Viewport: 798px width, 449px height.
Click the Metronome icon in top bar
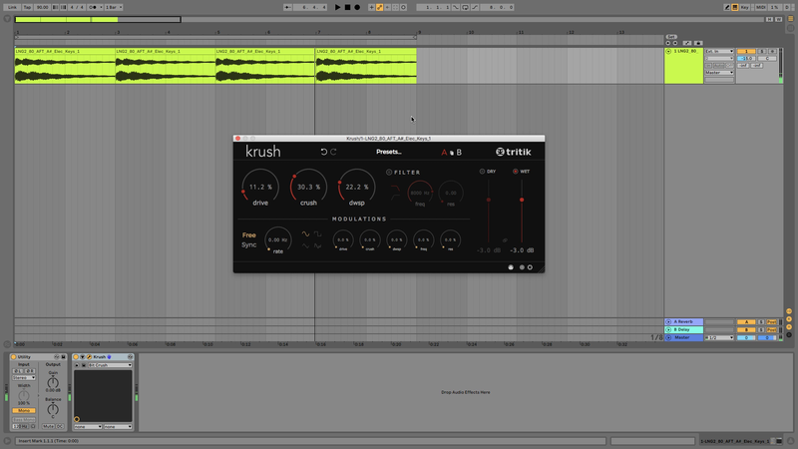click(x=93, y=7)
